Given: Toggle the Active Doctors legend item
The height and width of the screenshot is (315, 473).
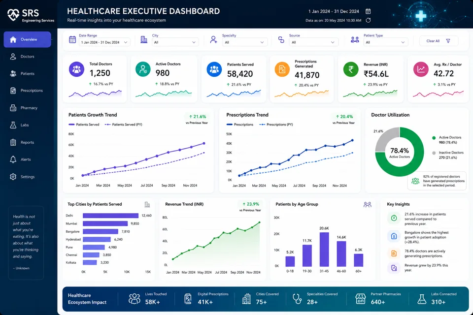Looking at the screenshot, I should point(447,140).
